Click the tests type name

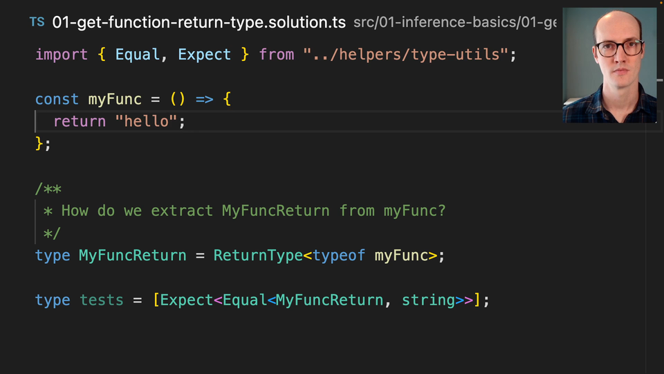point(101,300)
